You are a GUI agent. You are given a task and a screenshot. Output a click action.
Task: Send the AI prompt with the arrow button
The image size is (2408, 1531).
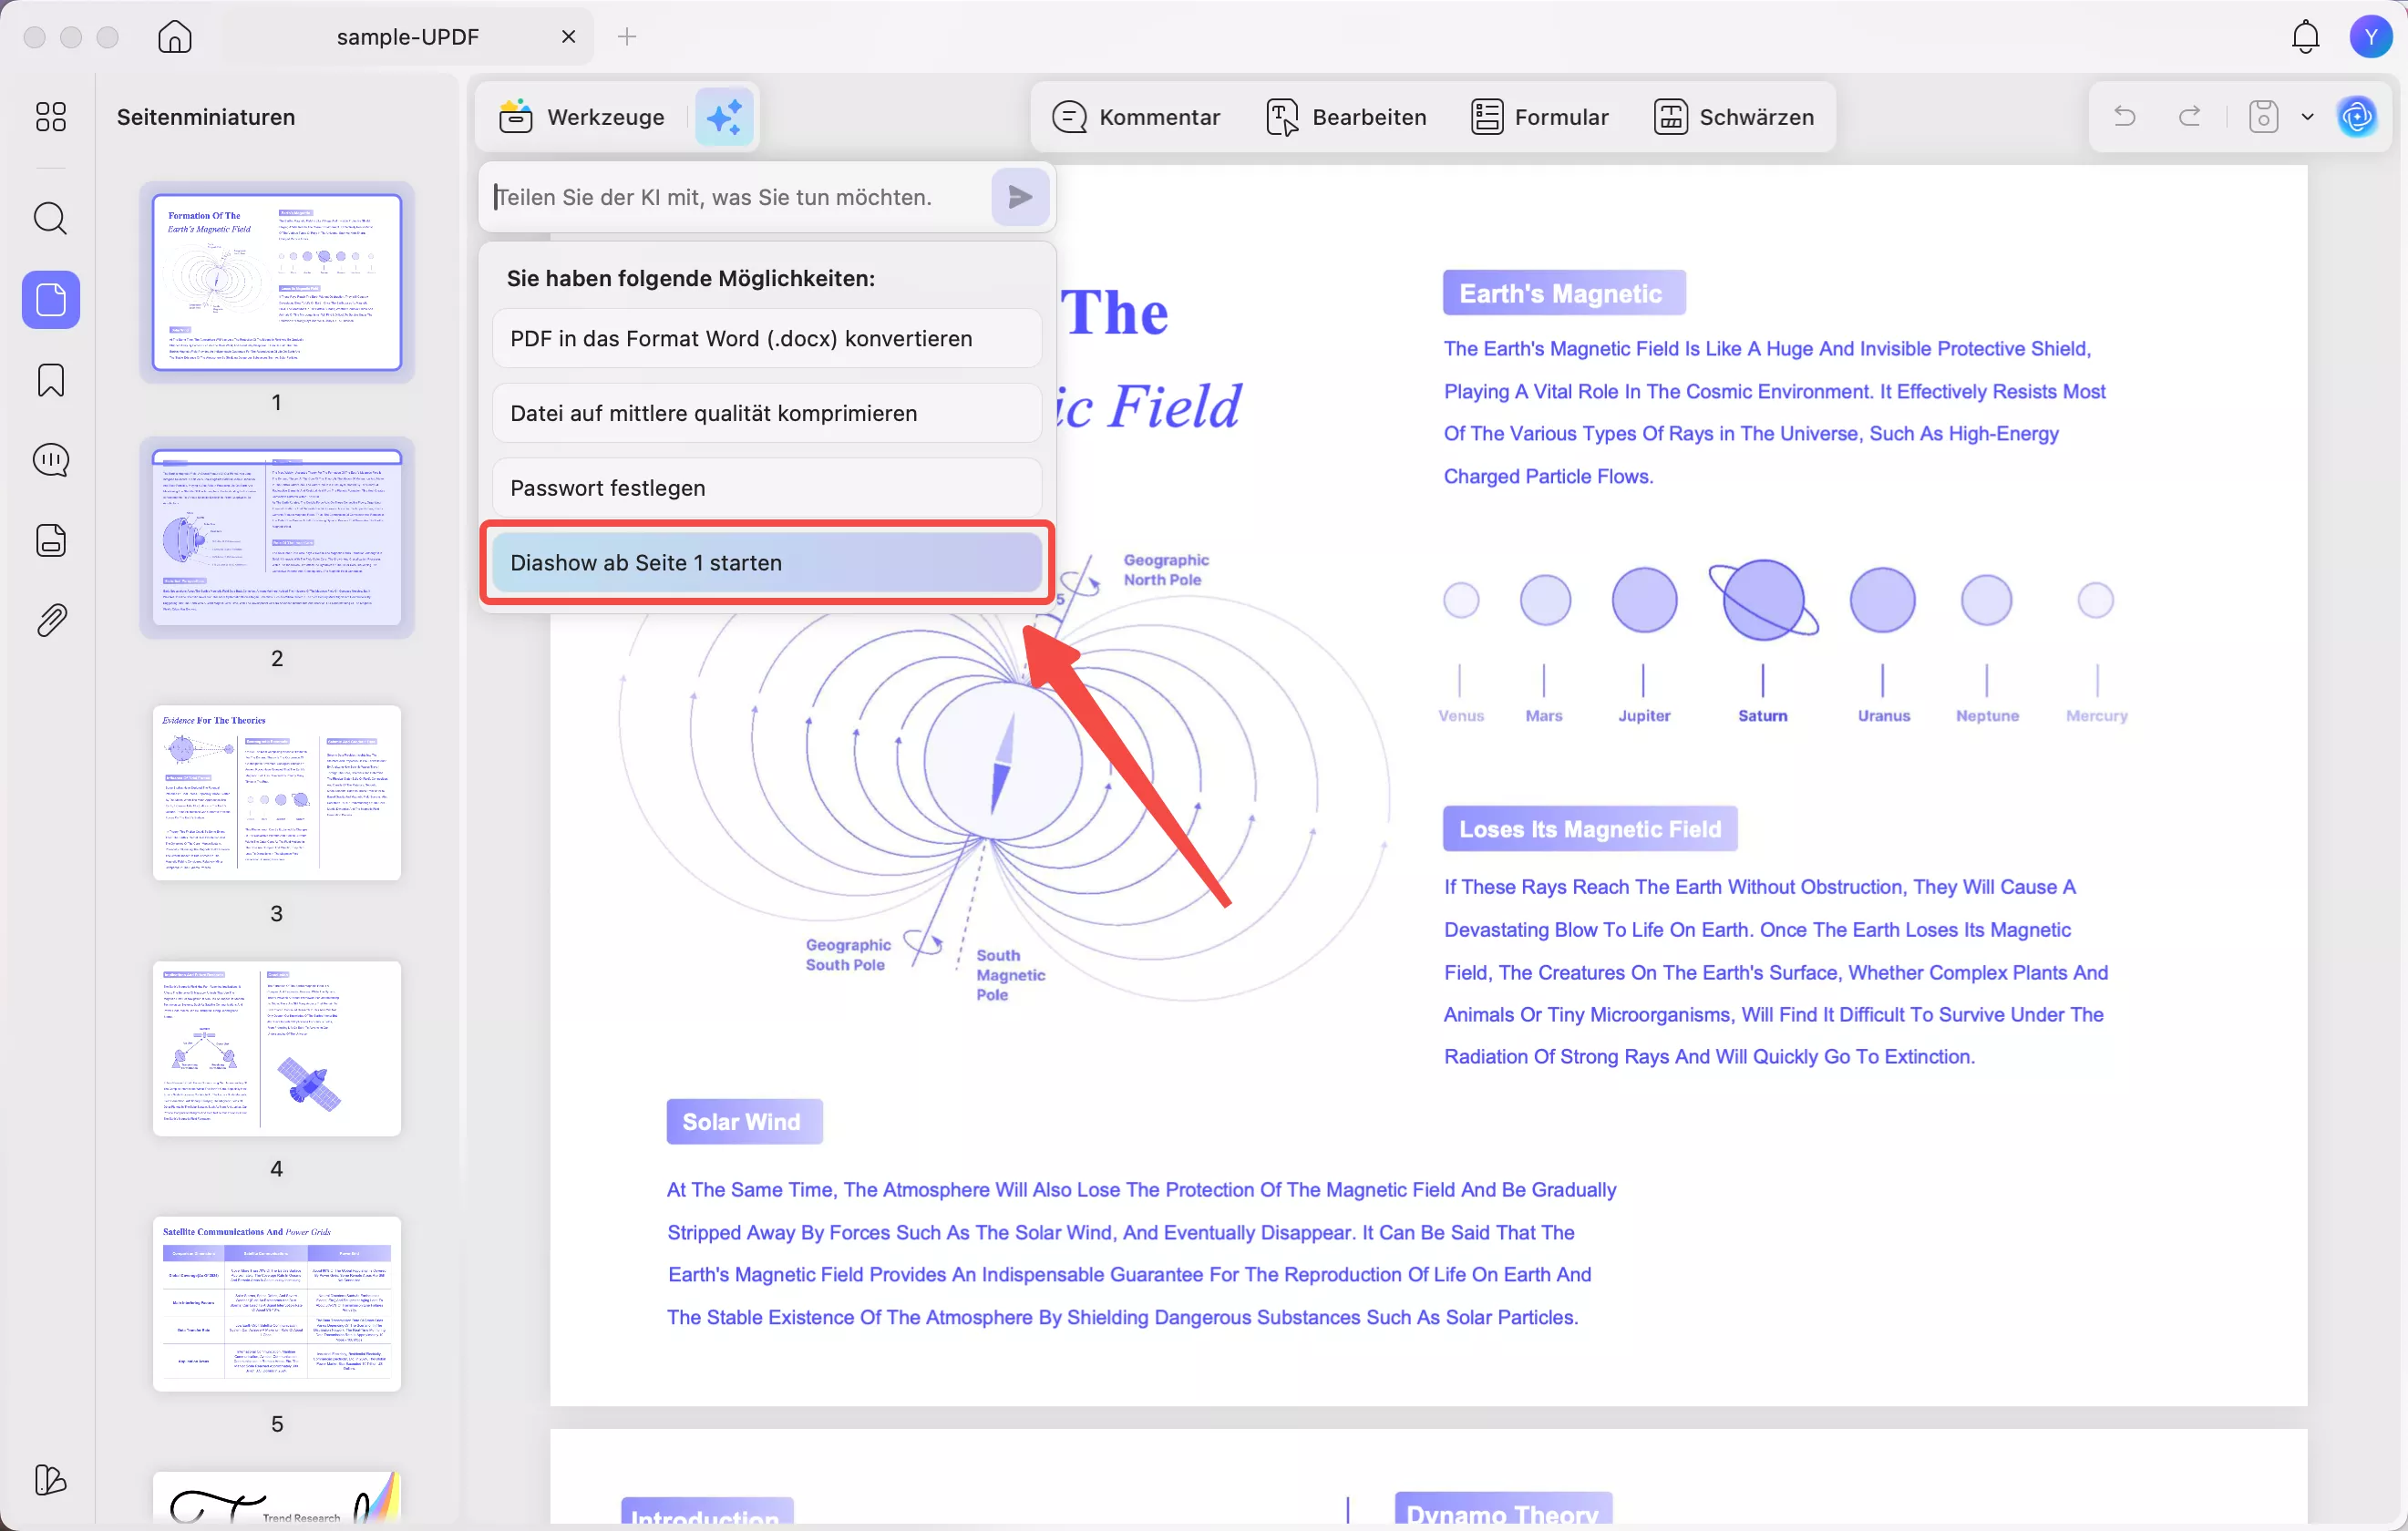(1019, 197)
